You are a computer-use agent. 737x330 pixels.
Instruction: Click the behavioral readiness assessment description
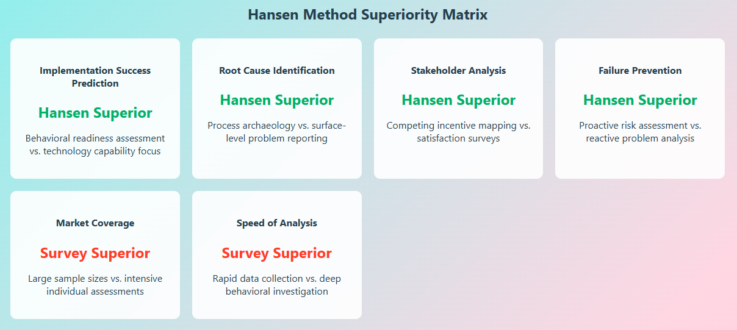point(95,145)
